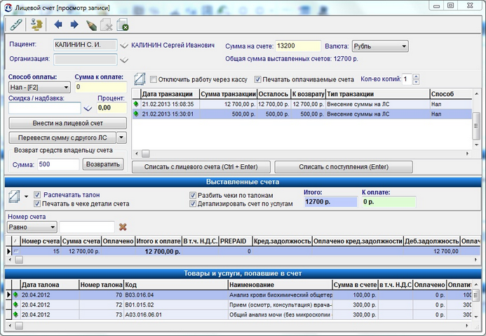486x336 pixels.
Task: Click the 'Процент' field showing 0,00
Action: pos(112,108)
